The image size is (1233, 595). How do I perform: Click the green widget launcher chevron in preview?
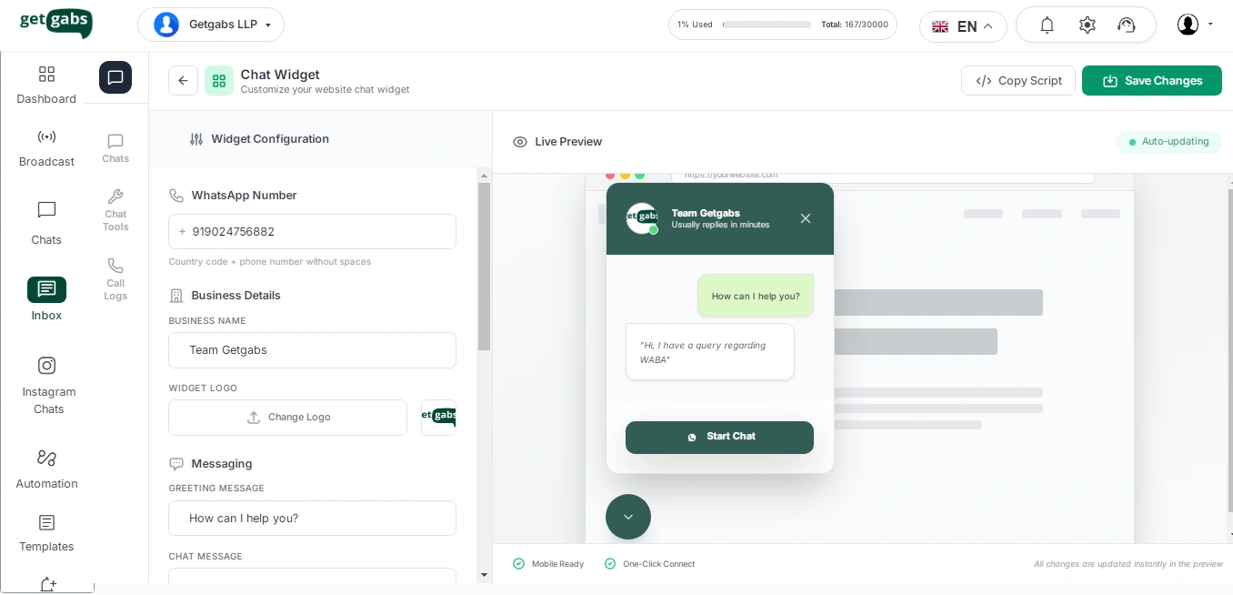627,517
